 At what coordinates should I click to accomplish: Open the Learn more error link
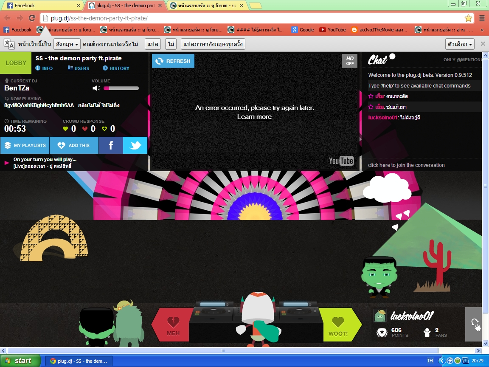255,117
